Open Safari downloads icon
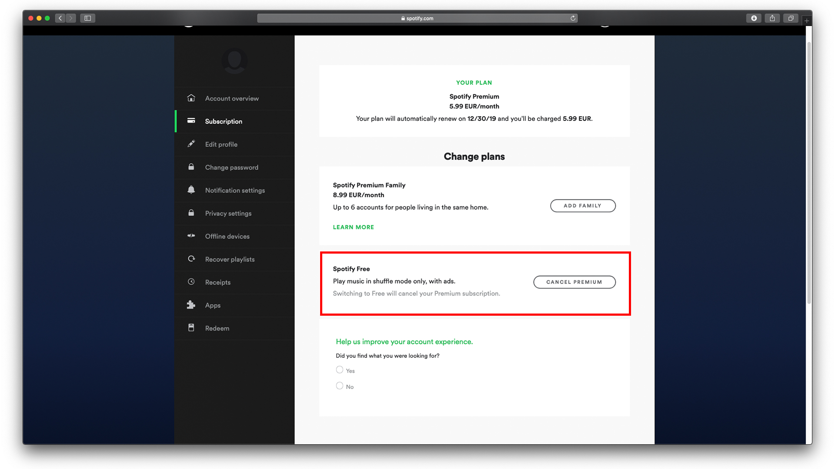This screenshot has height=469, width=835. [x=754, y=18]
